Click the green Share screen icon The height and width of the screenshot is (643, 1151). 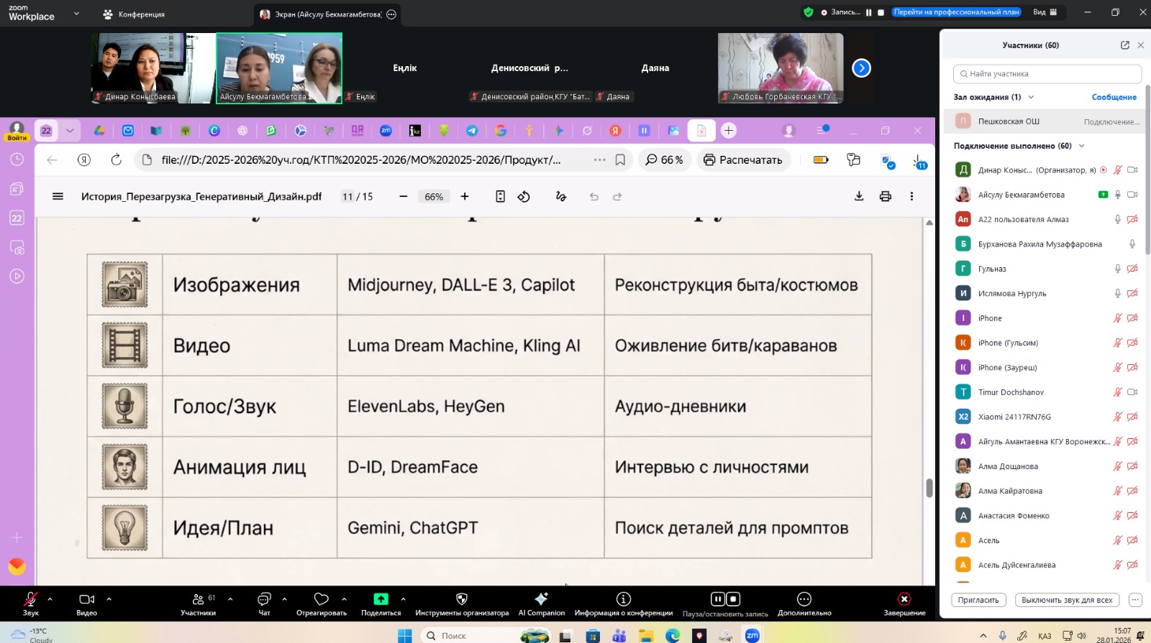(x=381, y=599)
